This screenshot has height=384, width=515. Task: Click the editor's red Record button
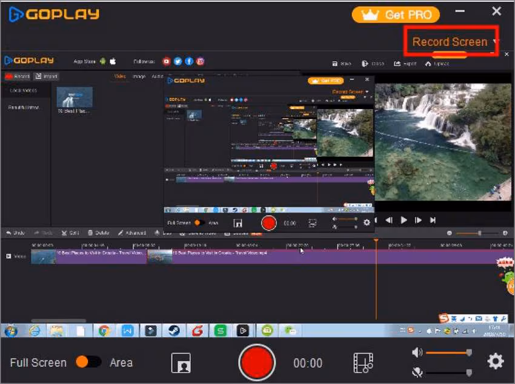(18, 76)
